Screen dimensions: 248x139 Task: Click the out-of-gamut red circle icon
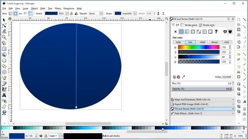(178, 77)
